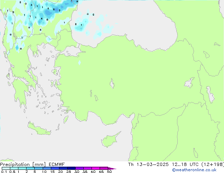Select the 10–15 mm legend swatch

tap(47, 168)
